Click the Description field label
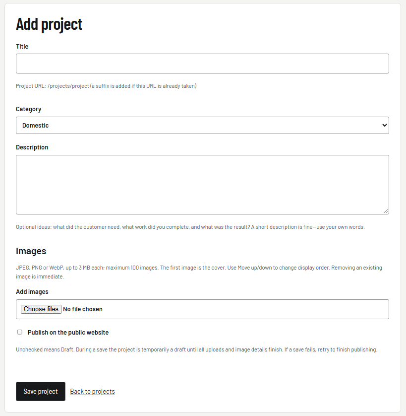The width and height of the screenshot is (406, 416). (32, 147)
